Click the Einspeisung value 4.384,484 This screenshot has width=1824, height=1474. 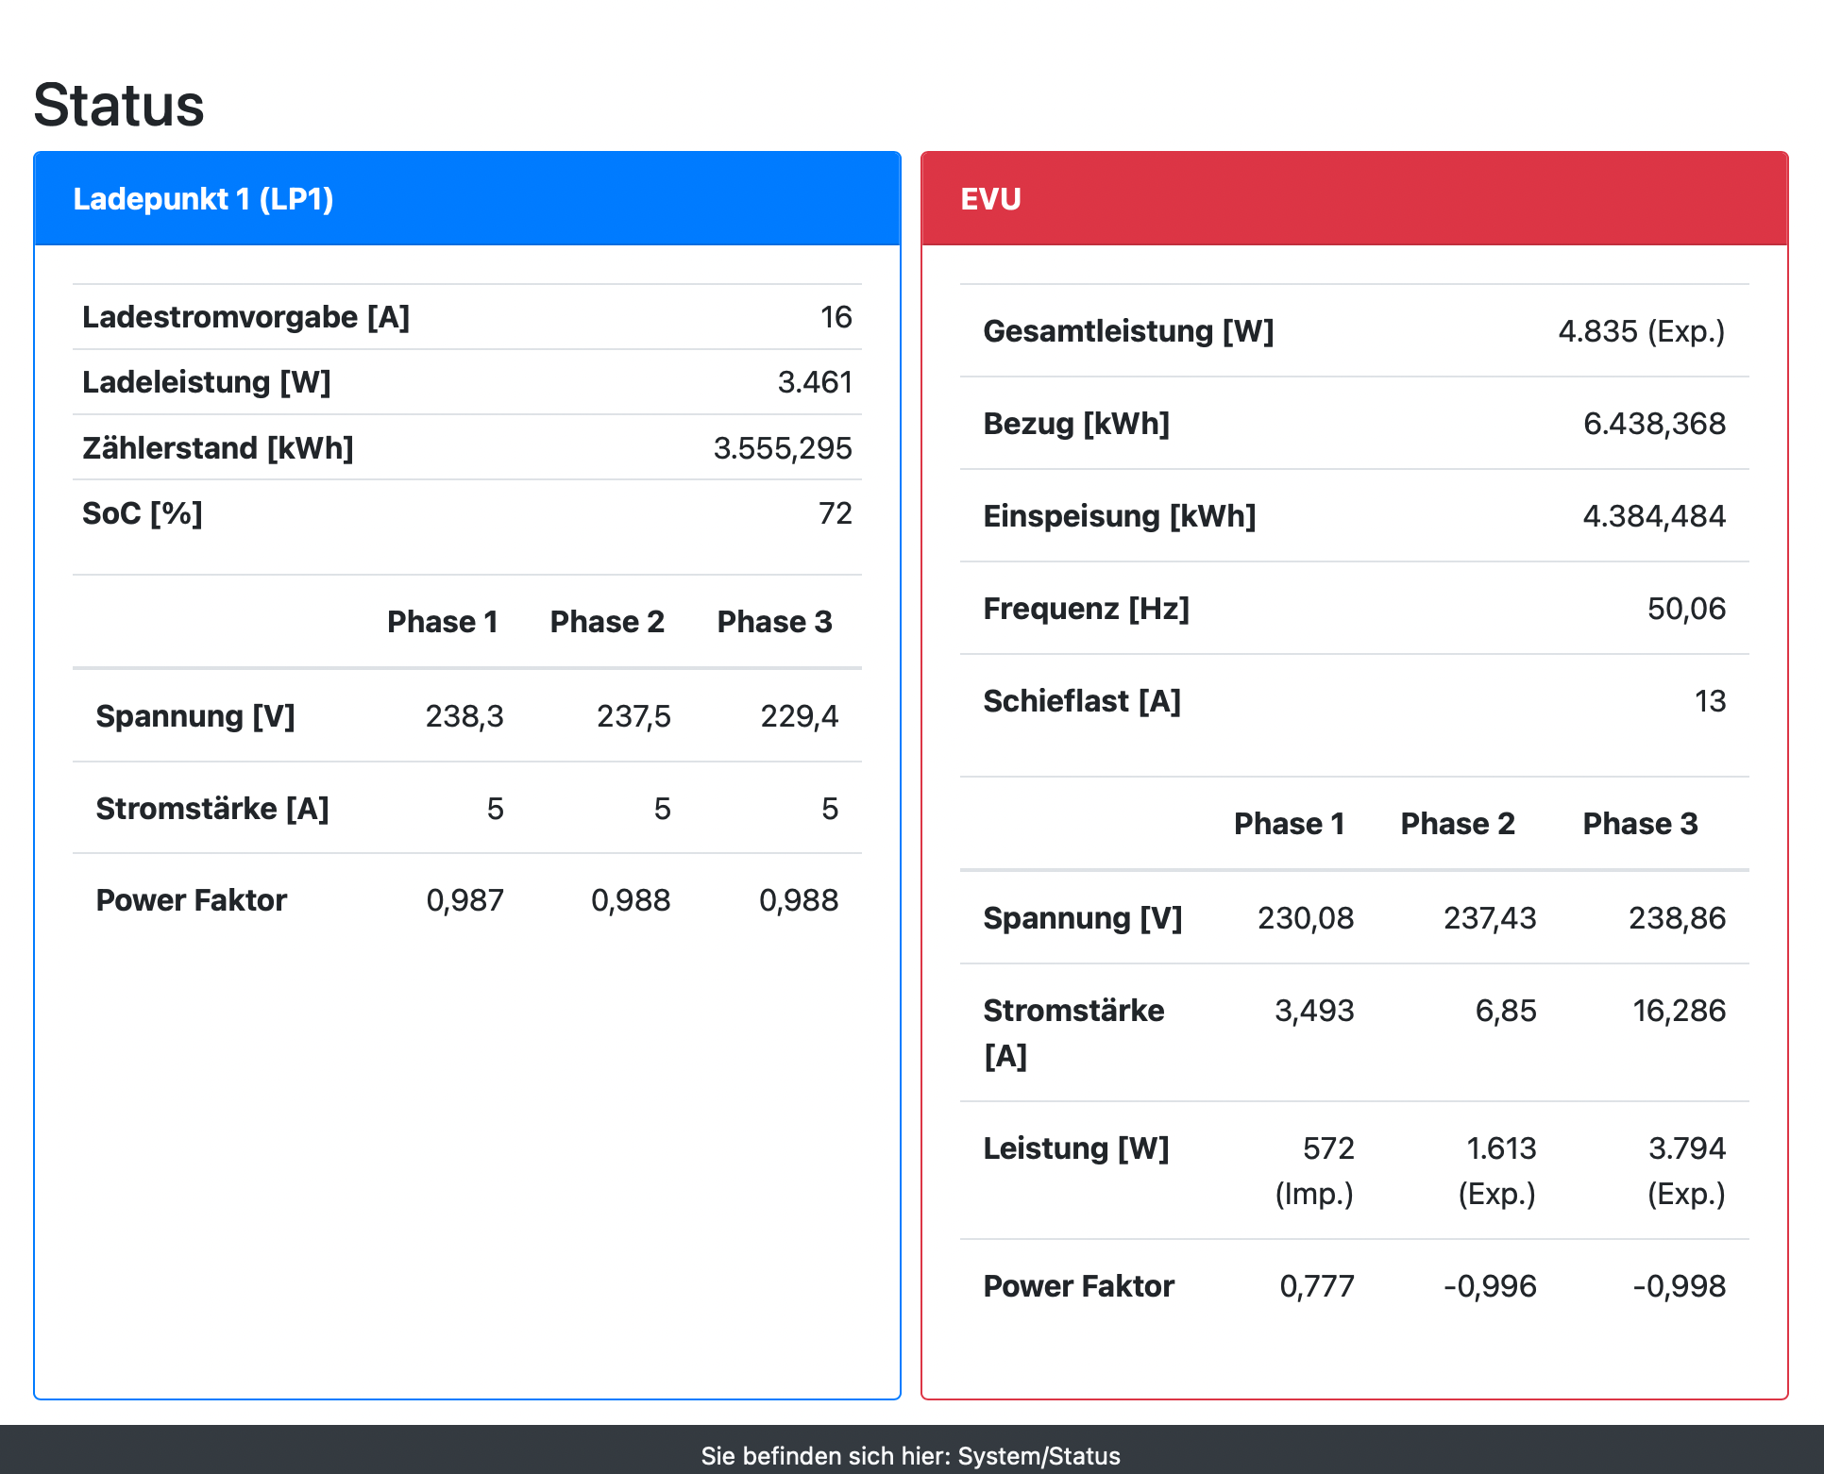[x=1653, y=516]
